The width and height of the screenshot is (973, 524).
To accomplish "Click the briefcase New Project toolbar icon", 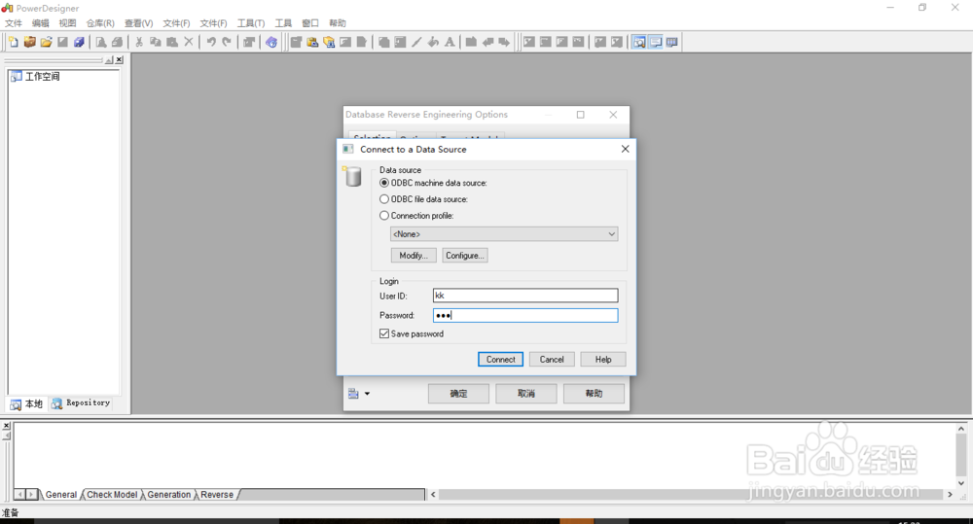I will click(x=29, y=42).
